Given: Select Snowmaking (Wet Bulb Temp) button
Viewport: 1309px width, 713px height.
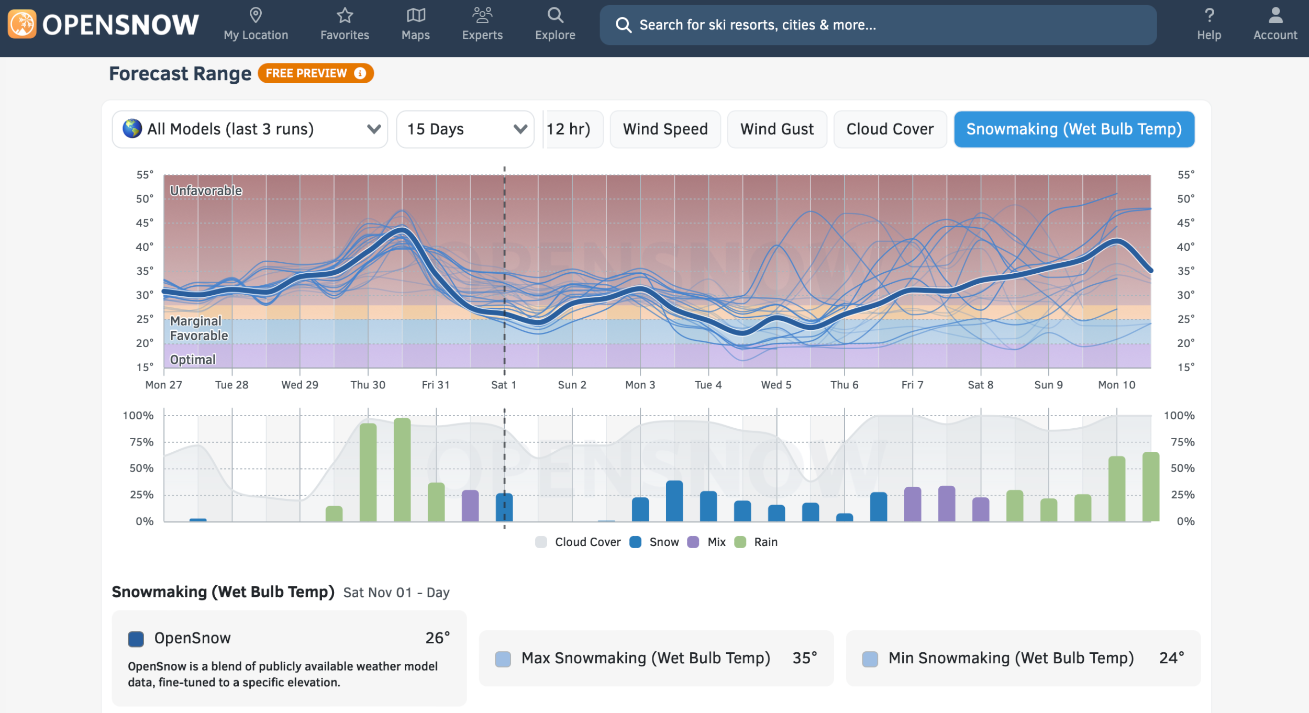Looking at the screenshot, I should click(1073, 129).
